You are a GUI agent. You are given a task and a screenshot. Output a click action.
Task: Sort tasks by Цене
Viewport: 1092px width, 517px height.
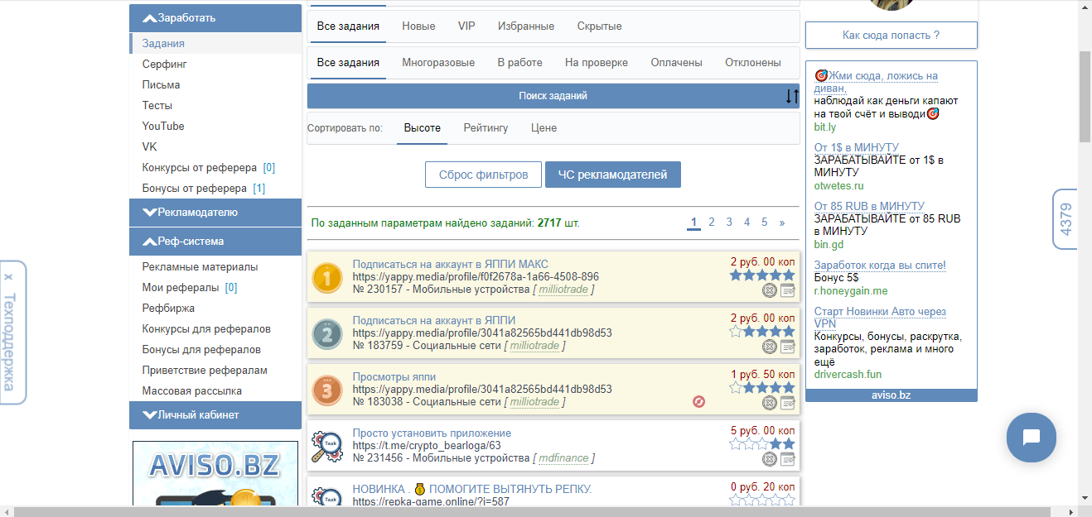[544, 128]
